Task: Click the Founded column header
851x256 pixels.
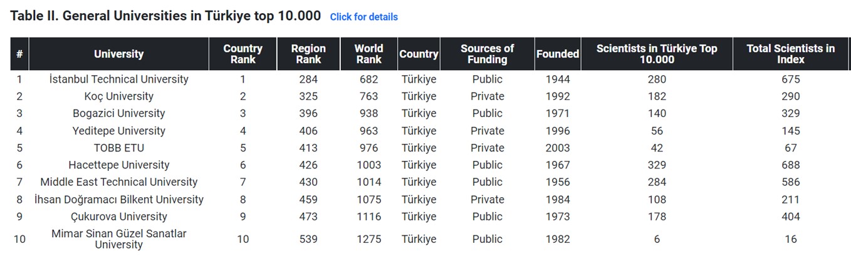Action: pyautogui.click(x=558, y=54)
